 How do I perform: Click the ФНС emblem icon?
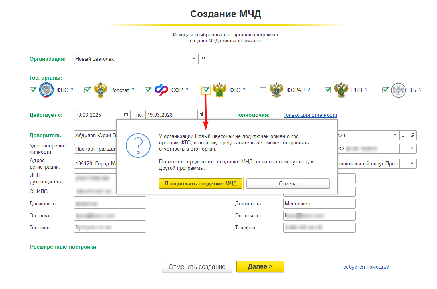point(46,90)
